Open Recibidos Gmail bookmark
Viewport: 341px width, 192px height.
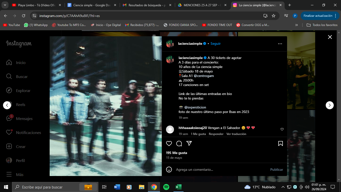[x=142, y=25]
